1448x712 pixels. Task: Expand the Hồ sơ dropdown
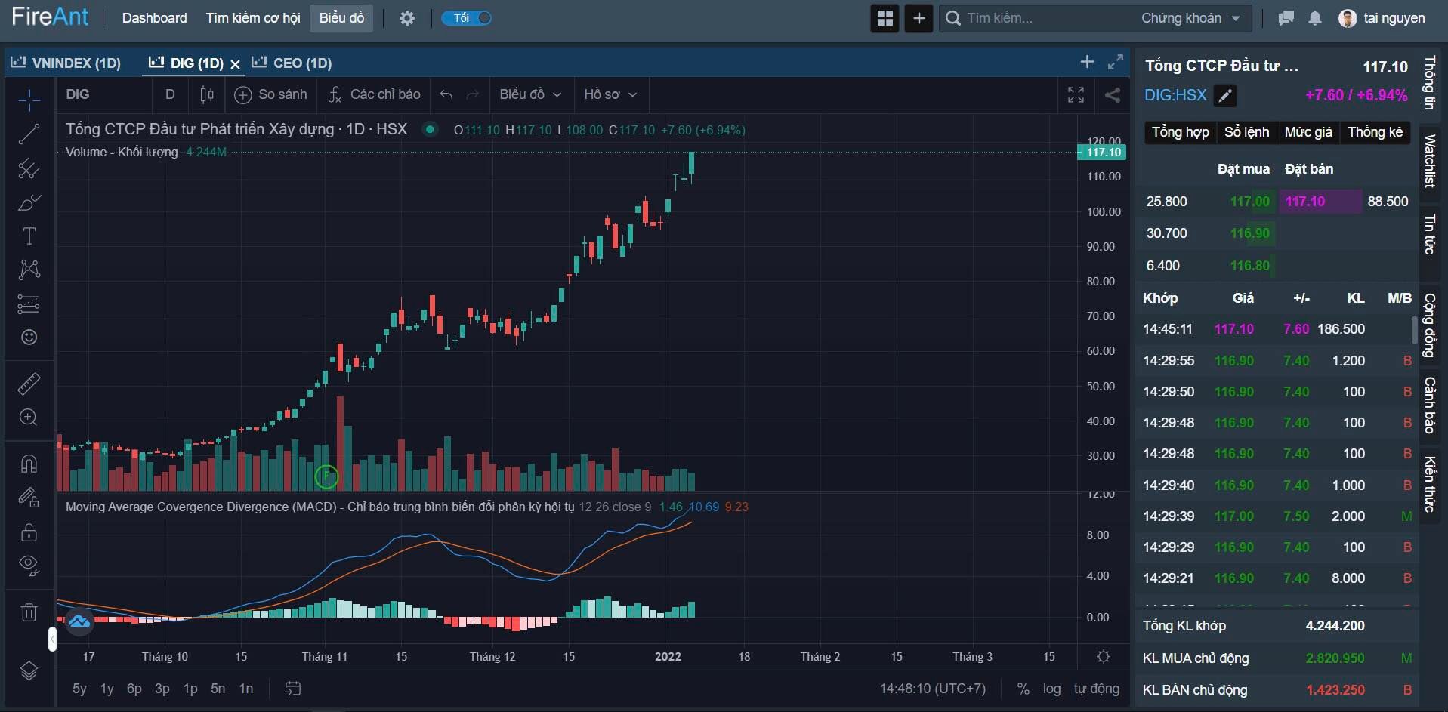click(x=610, y=94)
